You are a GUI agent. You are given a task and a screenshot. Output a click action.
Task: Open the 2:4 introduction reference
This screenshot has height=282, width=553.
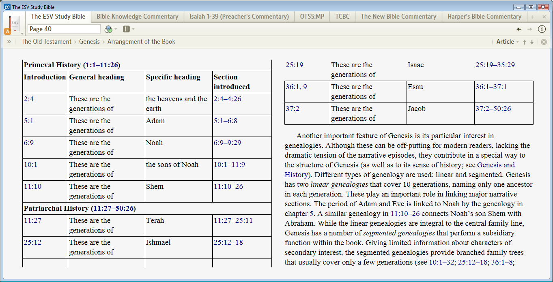point(28,99)
